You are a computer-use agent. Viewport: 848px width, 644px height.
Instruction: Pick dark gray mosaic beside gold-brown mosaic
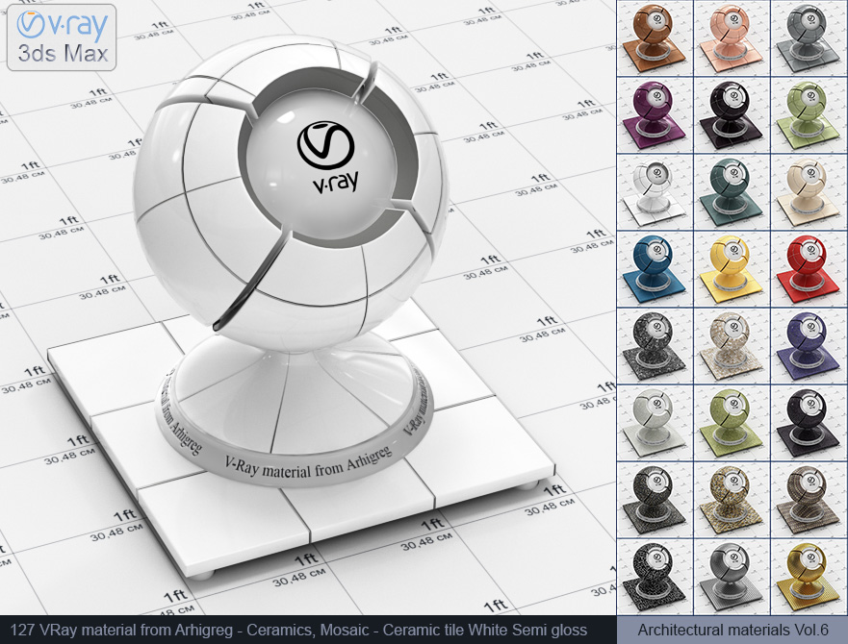point(655,500)
